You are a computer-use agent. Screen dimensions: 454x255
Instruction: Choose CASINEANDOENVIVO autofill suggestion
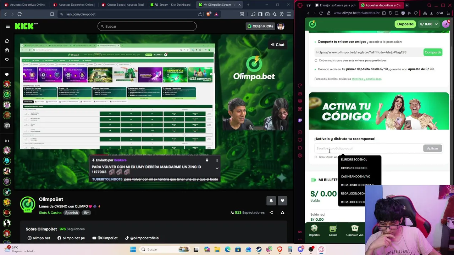(x=360, y=176)
